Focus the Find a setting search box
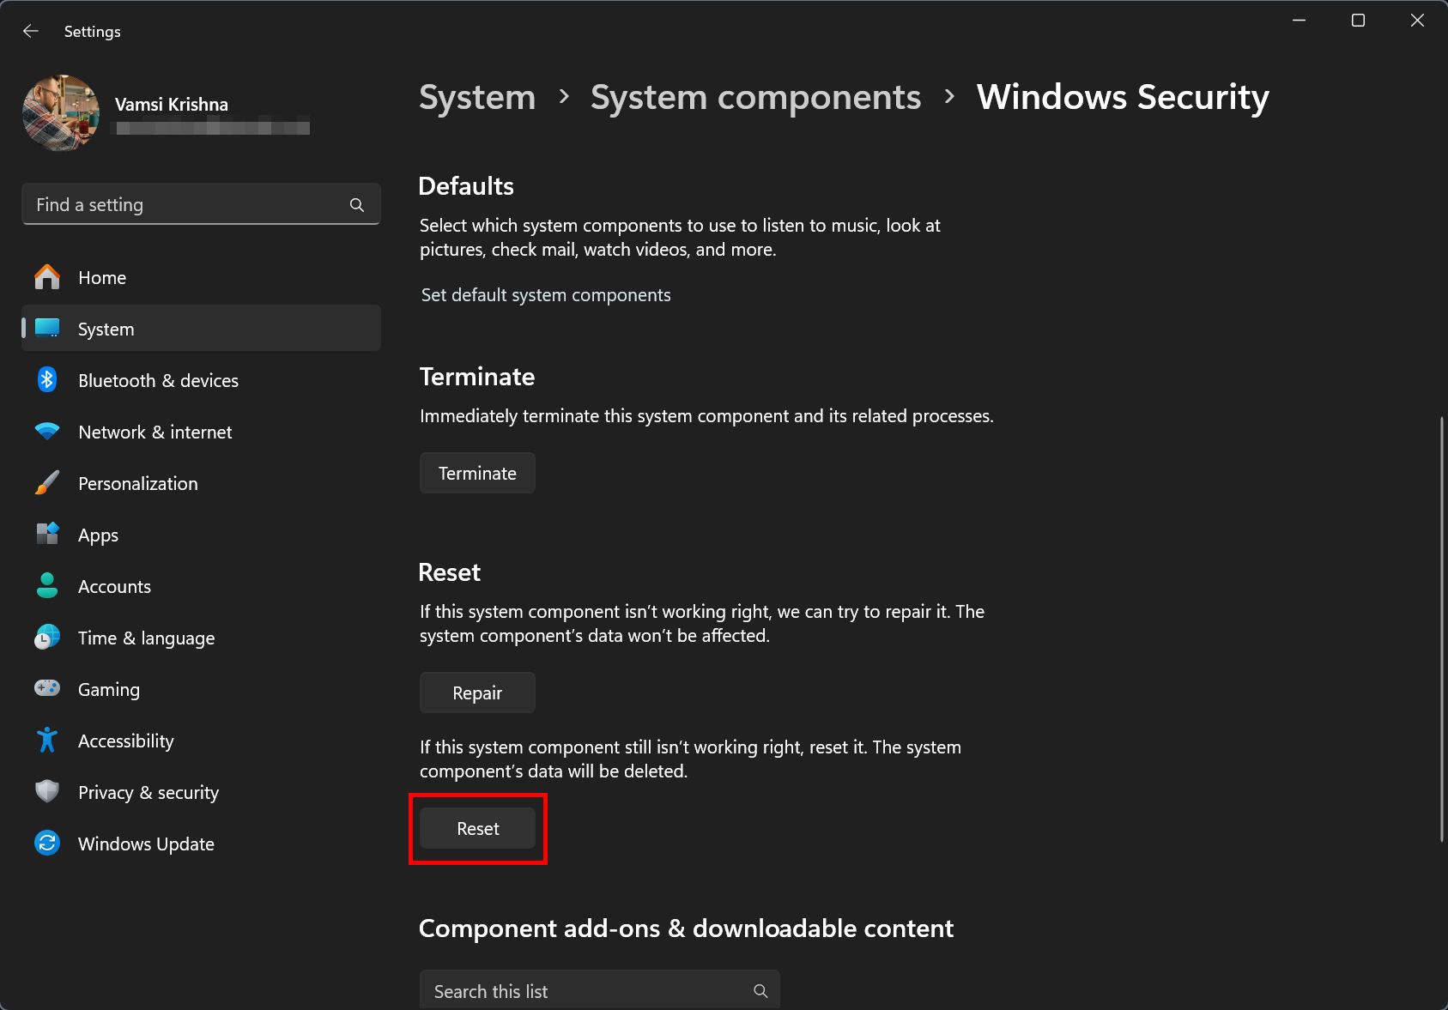Image resolution: width=1448 pixels, height=1010 pixels. (x=201, y=204)
